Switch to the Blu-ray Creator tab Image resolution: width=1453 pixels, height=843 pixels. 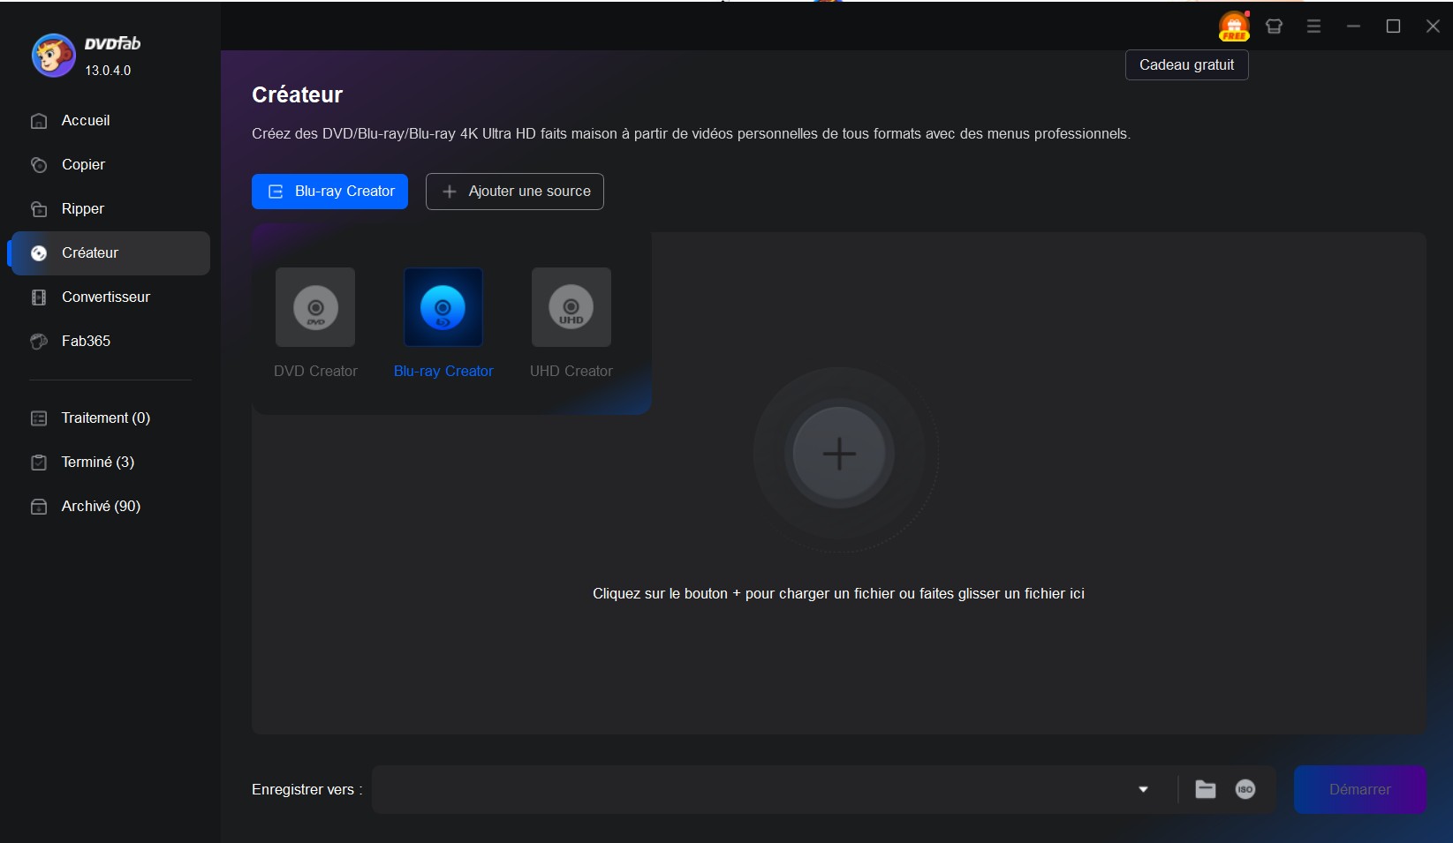pyautogui.click(x=329, y=191)
